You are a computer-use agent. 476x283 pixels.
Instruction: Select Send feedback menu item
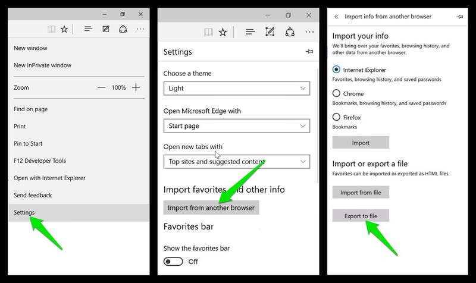click(79, 196)
